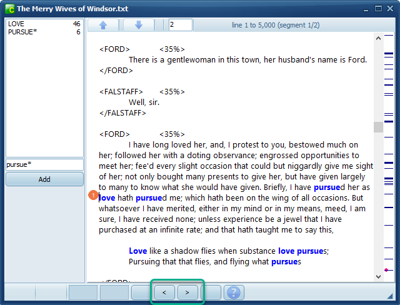Go to next hit with the > button
Screen dimensions: 400x305
pyautogui.click(x=187, y=292)
